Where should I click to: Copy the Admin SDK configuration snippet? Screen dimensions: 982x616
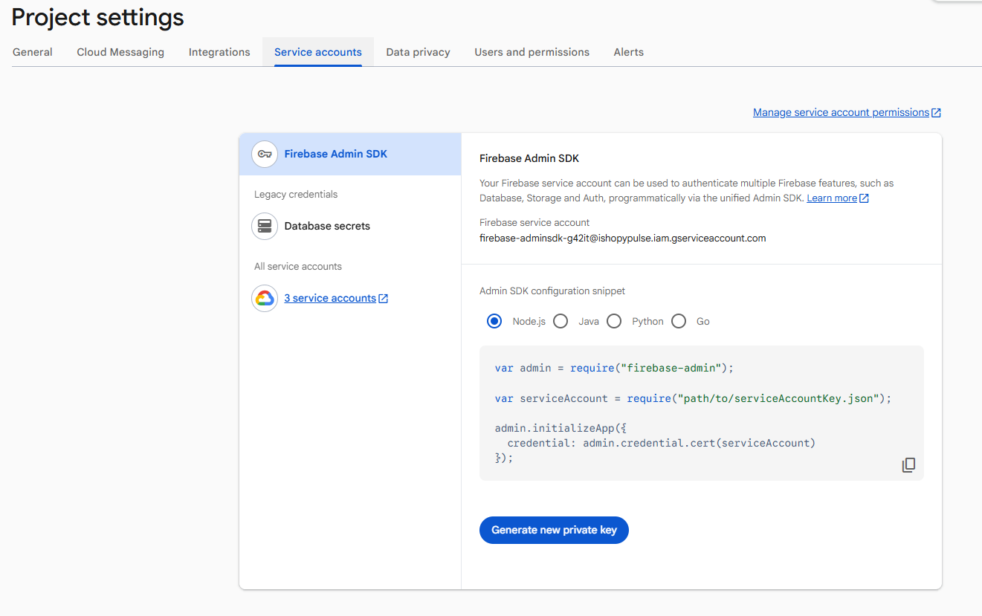click(x=908, y=465)
